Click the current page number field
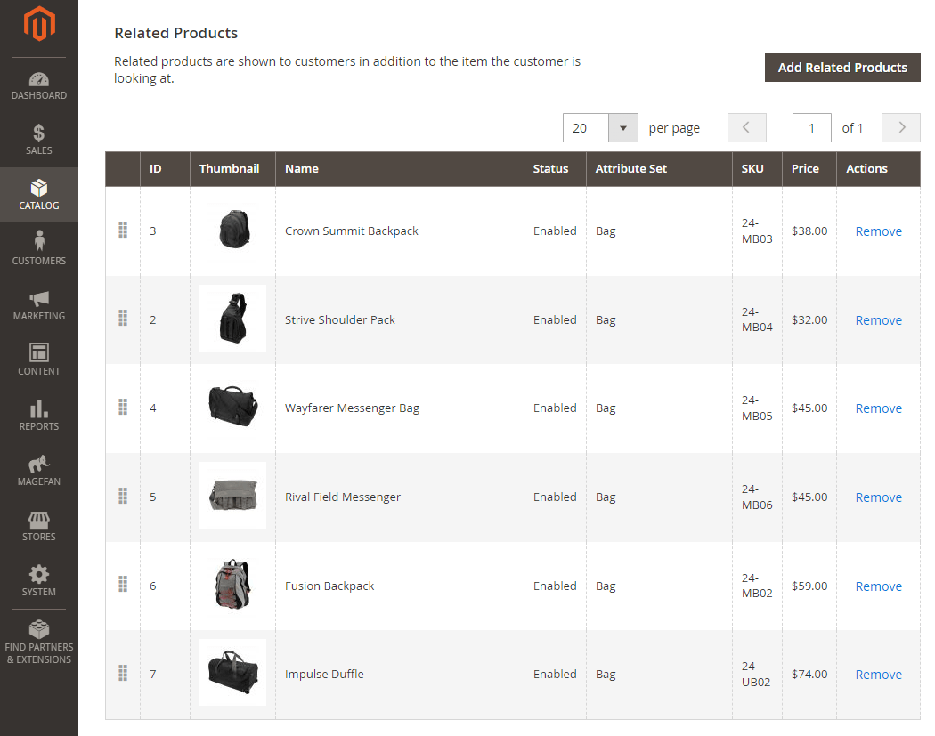935x736 pixels. 811,128
